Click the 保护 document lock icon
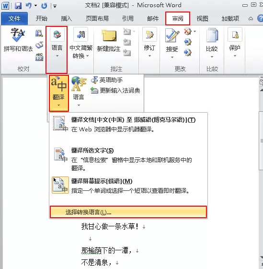The width and height of the screenshot is (263, 269). click(235, 35)
